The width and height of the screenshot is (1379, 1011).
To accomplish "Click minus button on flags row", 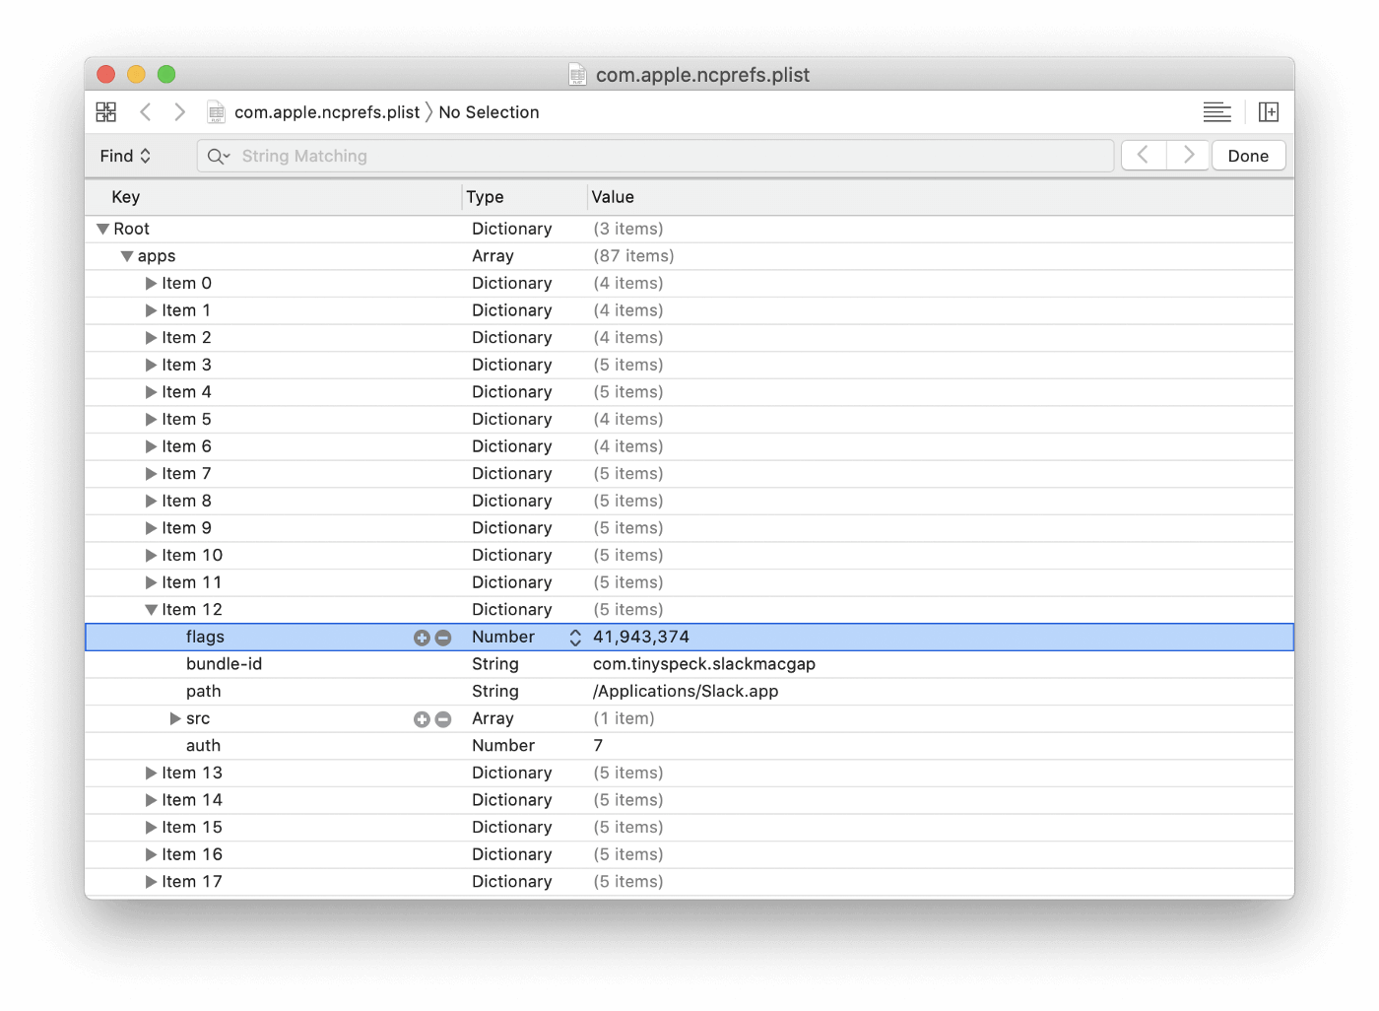I will pos(443,638).
